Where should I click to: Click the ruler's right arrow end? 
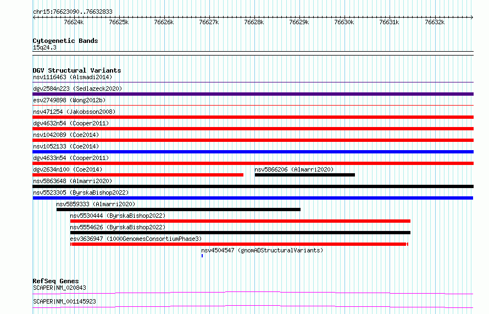pyautogui.click(x=472, y=18)
